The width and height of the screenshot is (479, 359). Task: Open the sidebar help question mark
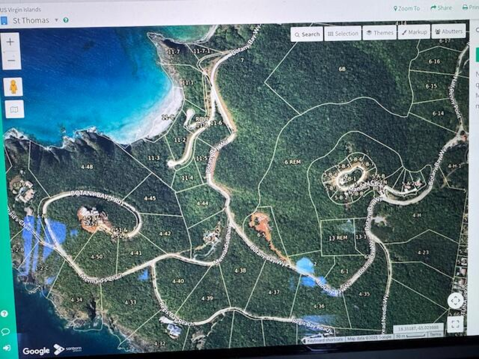4,314
